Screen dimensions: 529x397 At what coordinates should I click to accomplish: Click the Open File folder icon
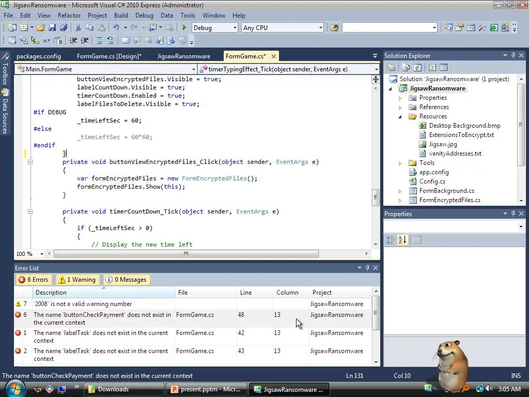(41, 28)
